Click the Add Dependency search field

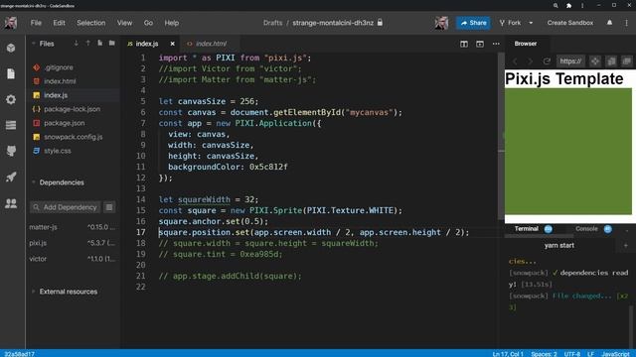65,207
